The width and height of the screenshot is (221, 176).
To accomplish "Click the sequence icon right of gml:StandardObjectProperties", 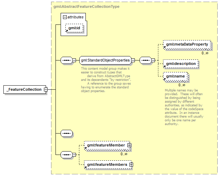I will [145, 60].
